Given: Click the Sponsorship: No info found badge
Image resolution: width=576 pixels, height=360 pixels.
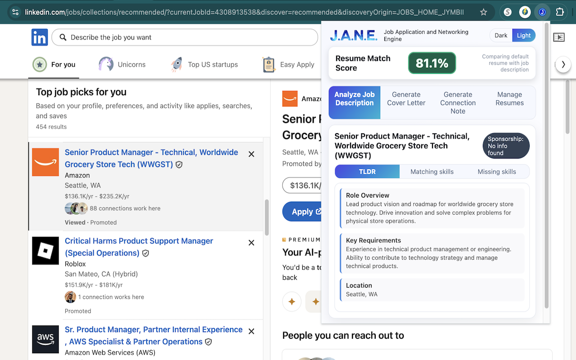Looking at the screenshot, I should [506, 146].
